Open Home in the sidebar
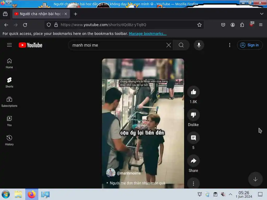Viewport: 267px width, 200px height. [x=9, y=64]
